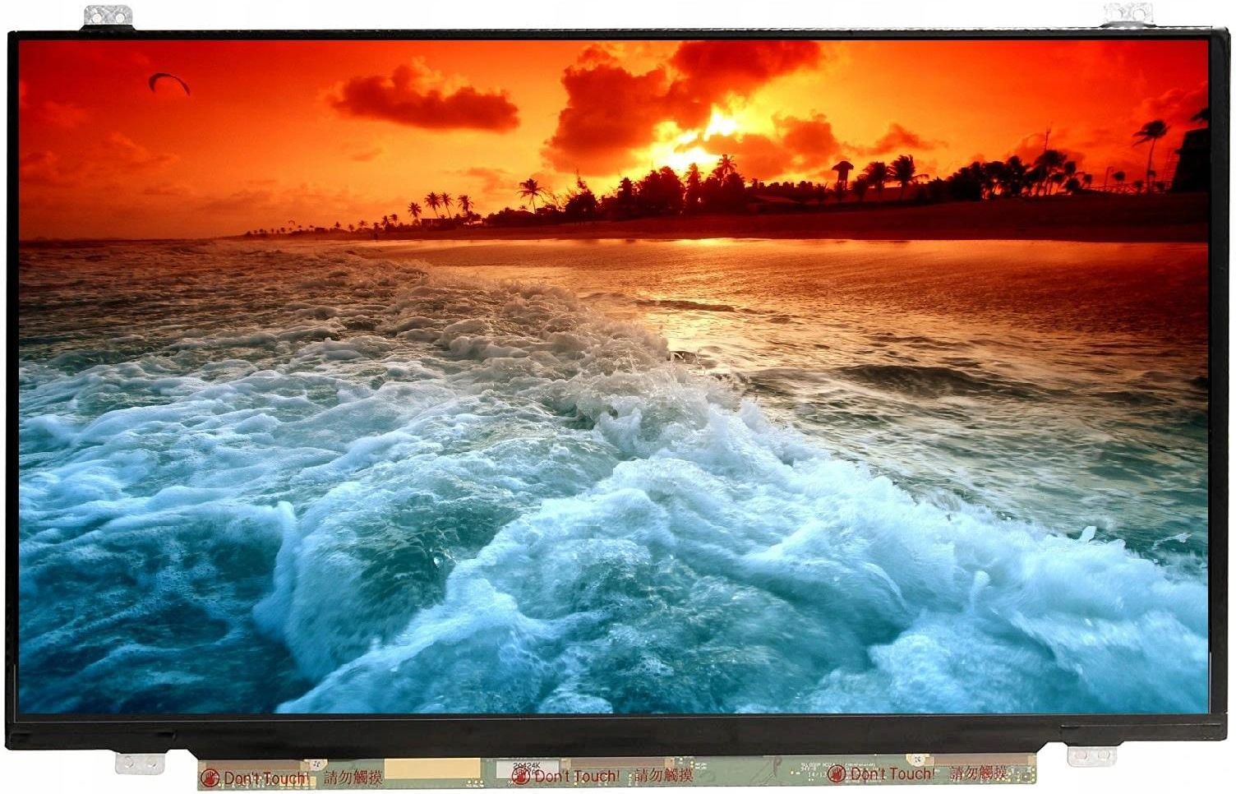Click the right red hand warning icon

coord(836,773)
